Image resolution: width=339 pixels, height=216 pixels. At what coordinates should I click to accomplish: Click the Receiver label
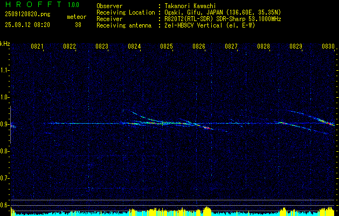109,19
